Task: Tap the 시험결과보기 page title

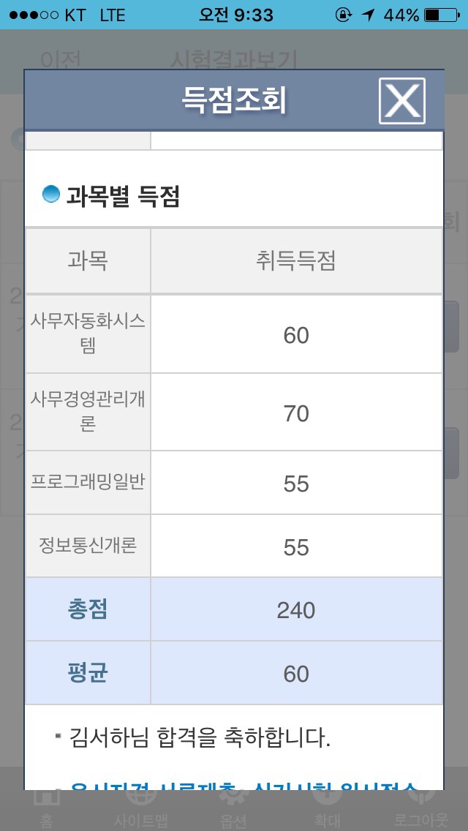Action: click(233, 60)
